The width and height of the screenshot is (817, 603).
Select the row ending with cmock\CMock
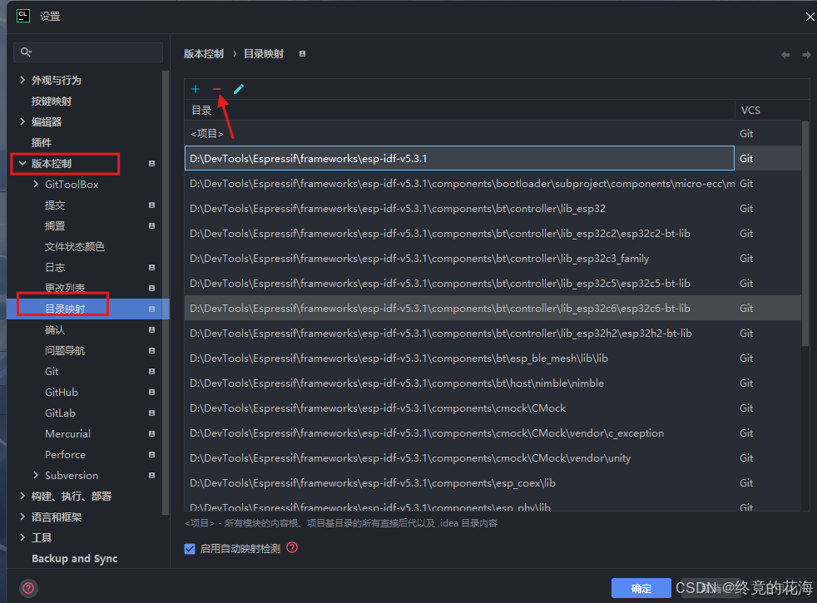pos(493,408)
